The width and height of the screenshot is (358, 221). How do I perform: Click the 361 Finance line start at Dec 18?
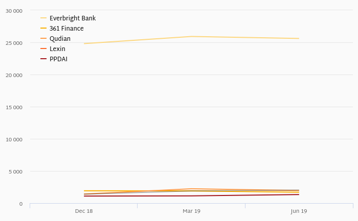[84, 191]
